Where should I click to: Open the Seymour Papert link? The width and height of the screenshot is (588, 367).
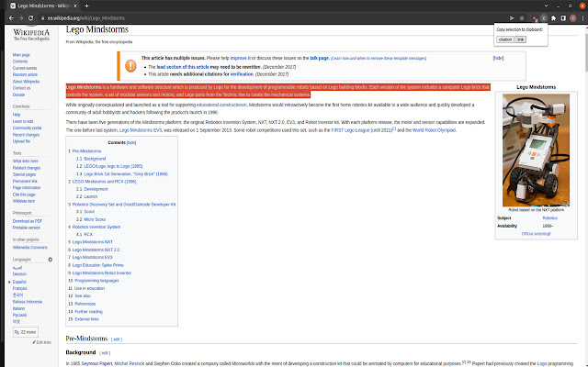tap(96, 363)
